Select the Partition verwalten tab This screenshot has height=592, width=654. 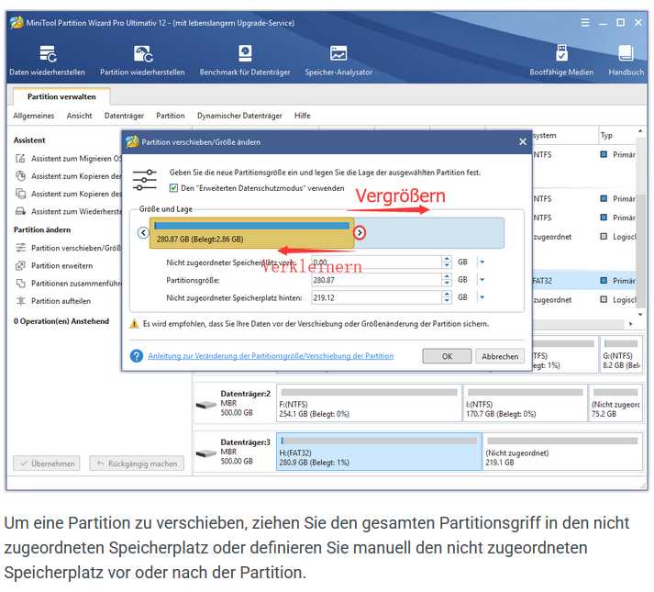coord(61,96)
